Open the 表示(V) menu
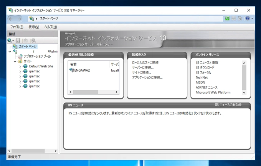Viewport: 261px width, 166px height. point(34,27)
